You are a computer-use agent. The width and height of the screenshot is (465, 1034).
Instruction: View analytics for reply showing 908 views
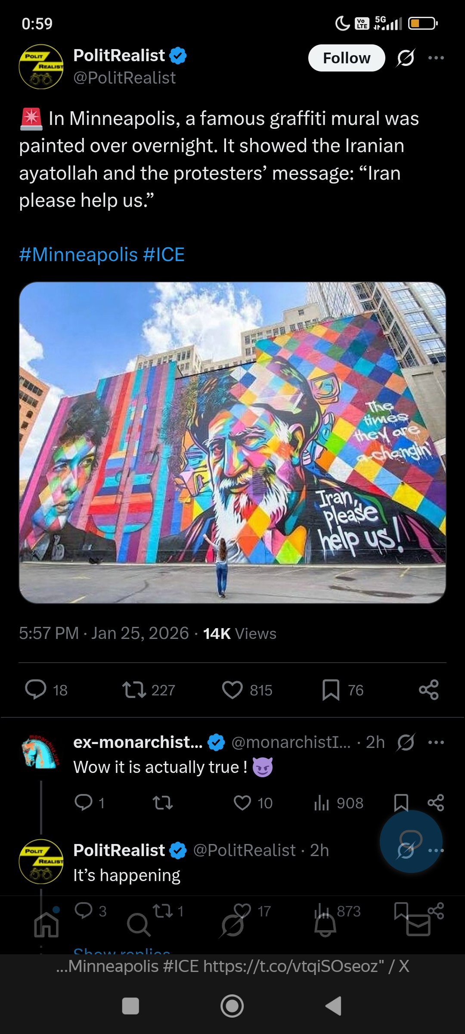pyautogui.click(x=339, y=803)
